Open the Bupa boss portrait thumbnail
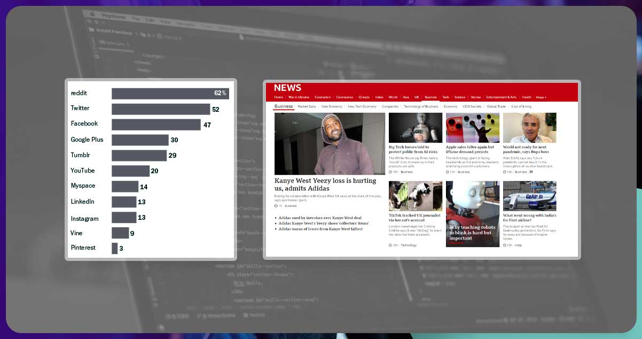Screen dimensions: 642x339 pyautogui.click(x=530, y=128)
